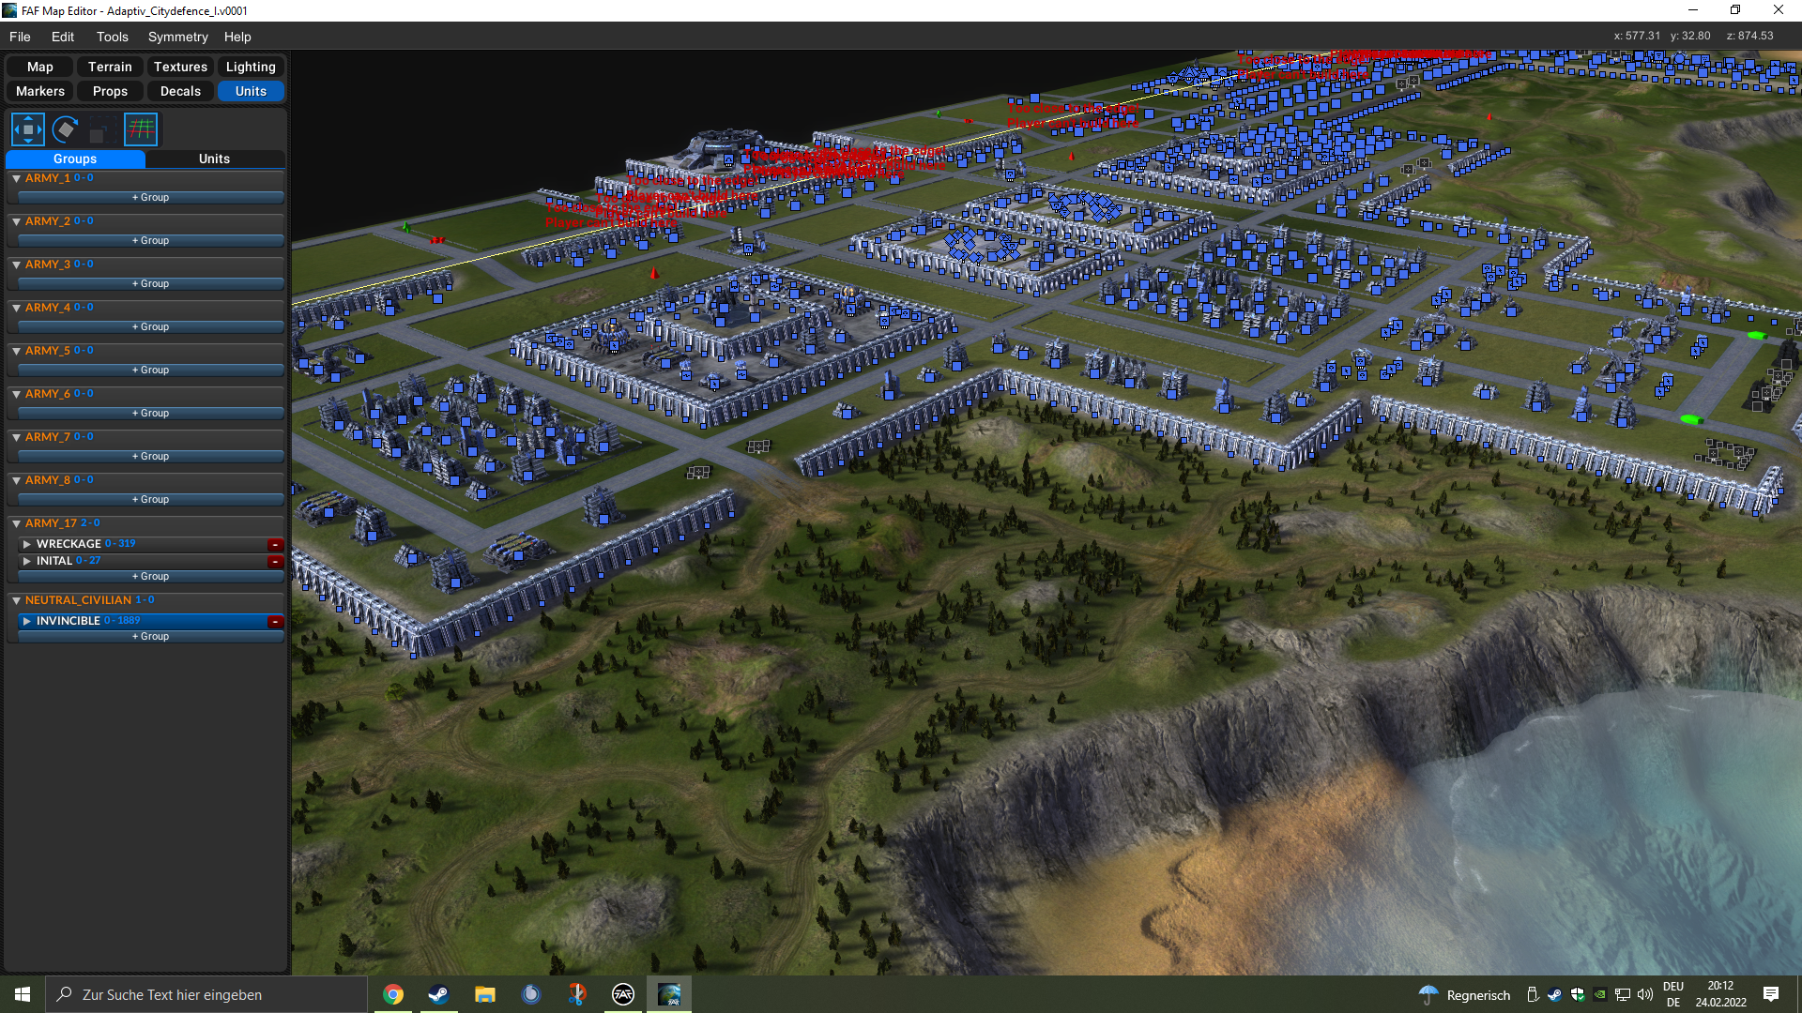Collapse the NEUTRAL_CIVILIAN group
The height and width of the screenshot is (1013, 1802).
16,600
